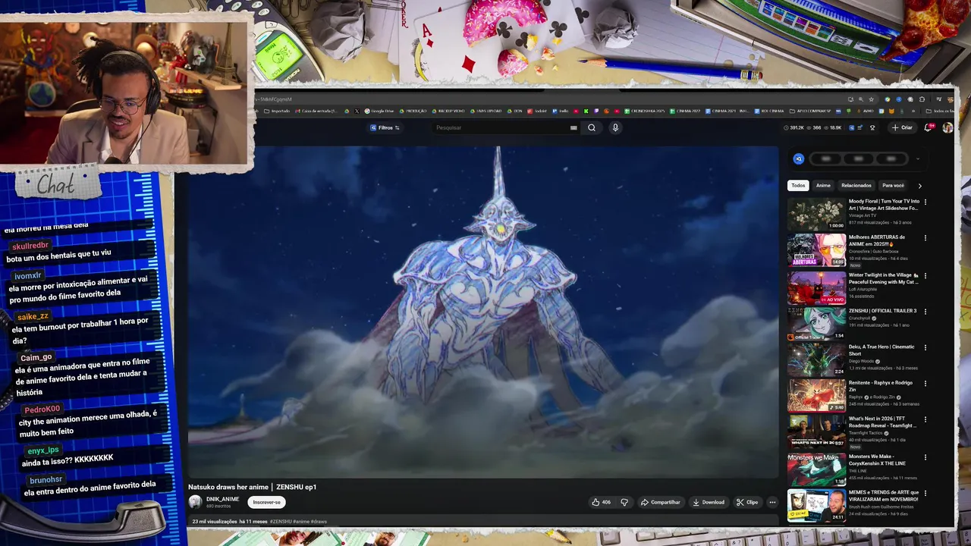Open the account avatar menu
Image resolution: width=971 pixels, height=546 pixels.
(x=947, y=127)
